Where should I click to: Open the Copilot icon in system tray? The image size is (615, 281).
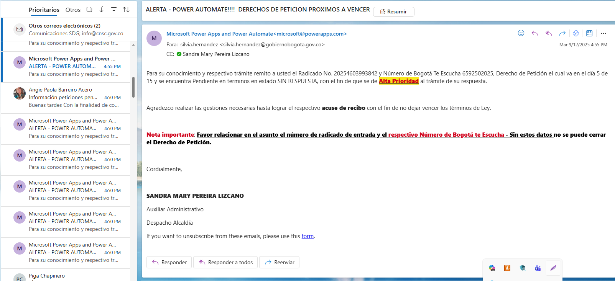[x=492, y=268]
